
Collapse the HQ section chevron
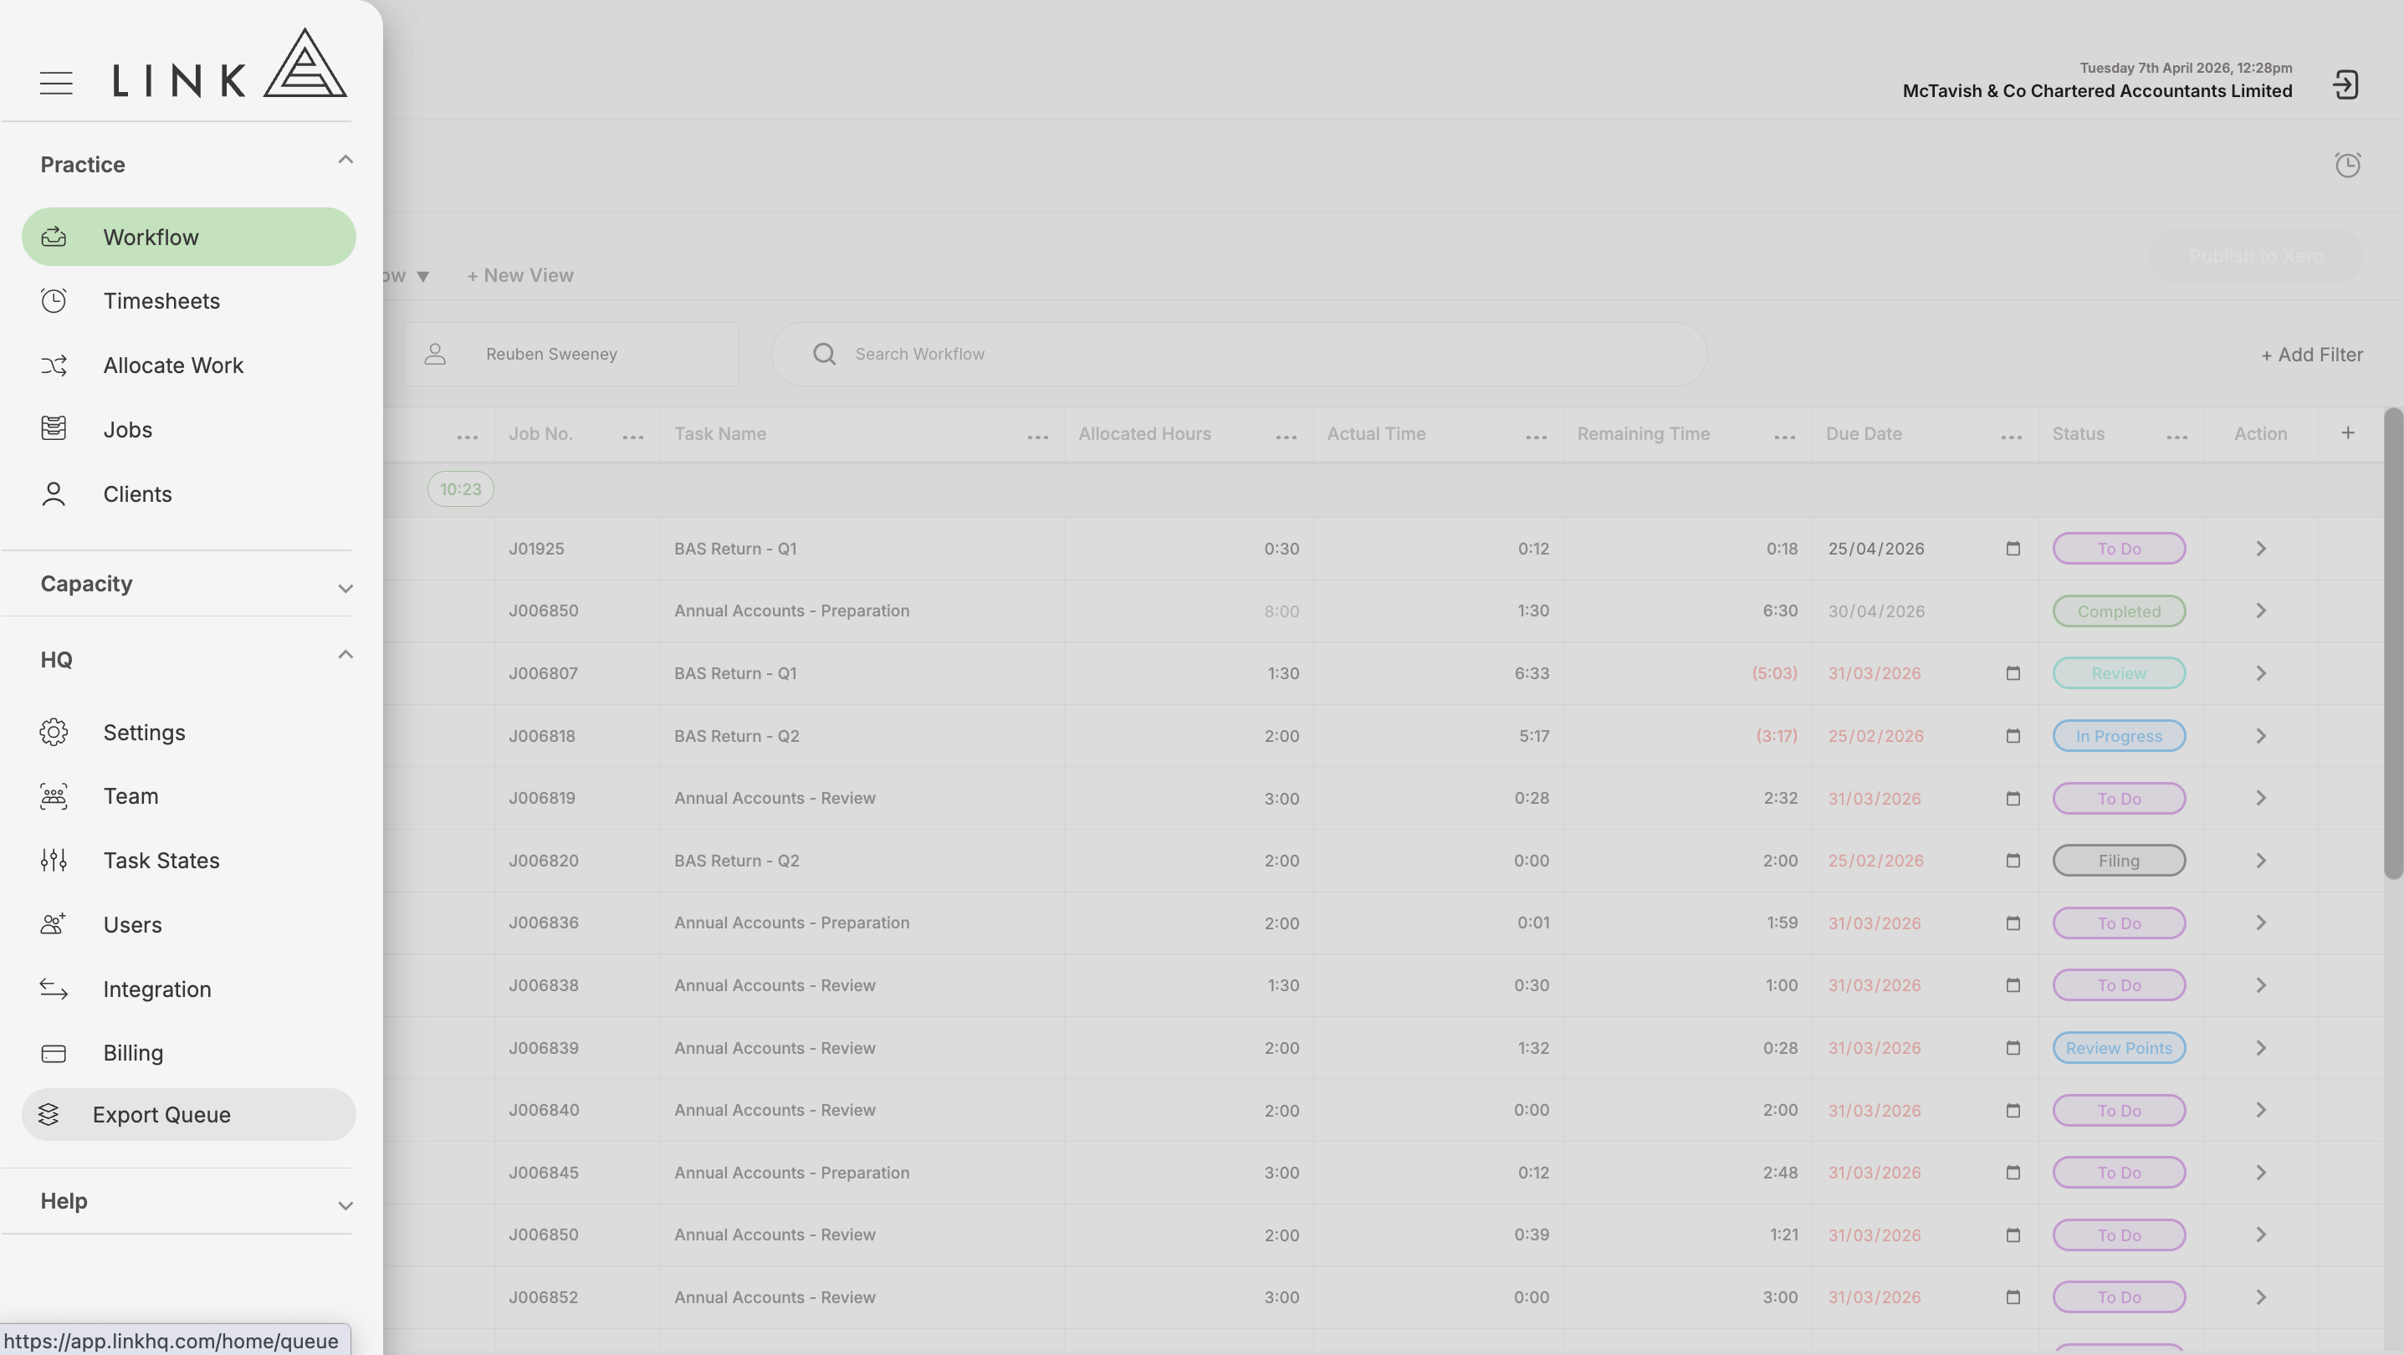(x=345, y=655)
